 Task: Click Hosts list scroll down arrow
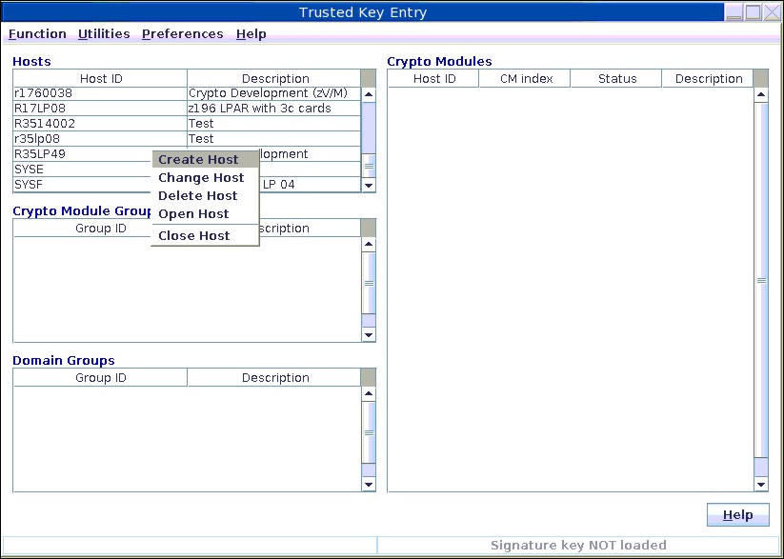coord(369,185)
